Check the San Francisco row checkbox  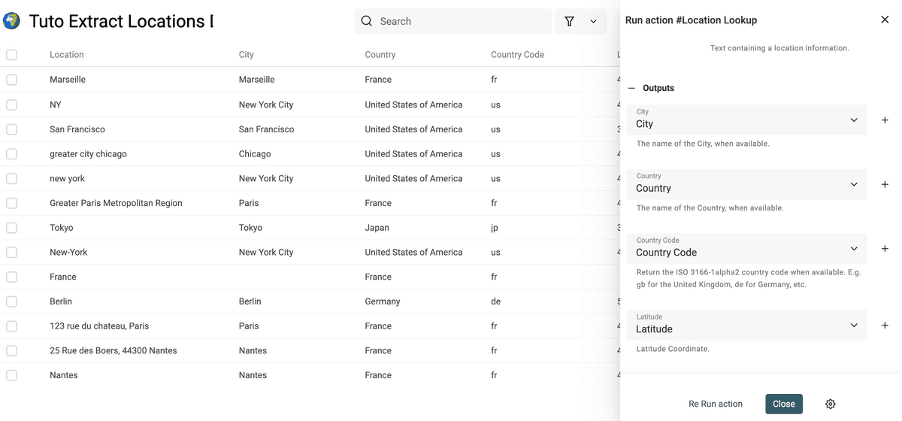tap(11, 129)
